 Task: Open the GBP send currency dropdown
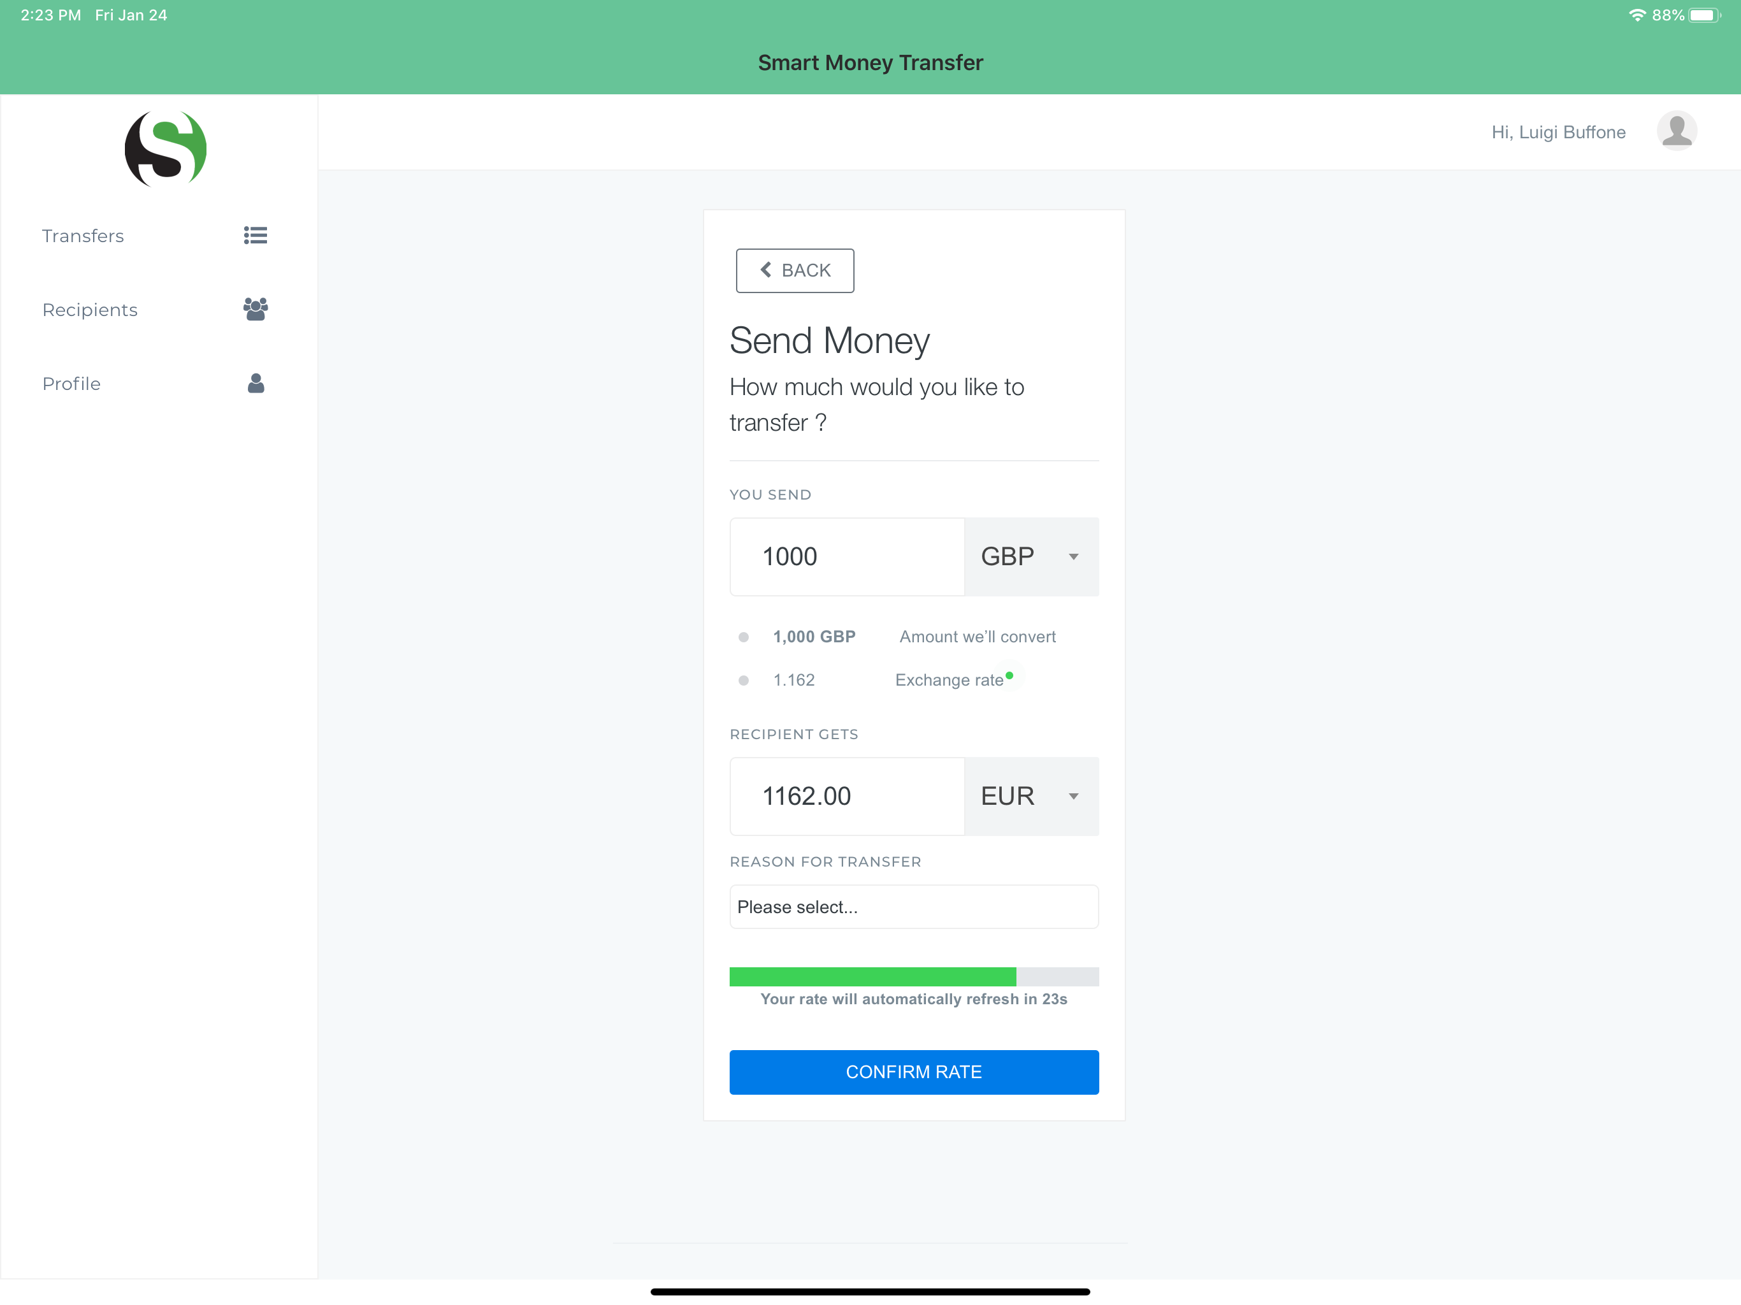1032,556
